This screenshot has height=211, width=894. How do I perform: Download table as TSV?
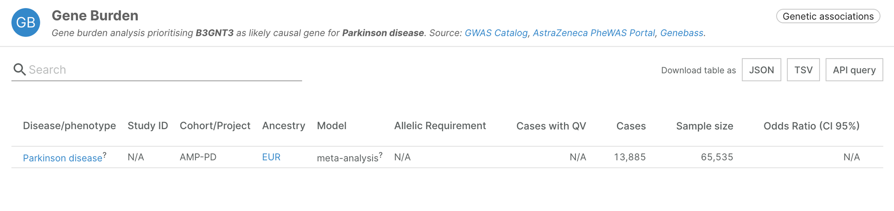[803, 70]
